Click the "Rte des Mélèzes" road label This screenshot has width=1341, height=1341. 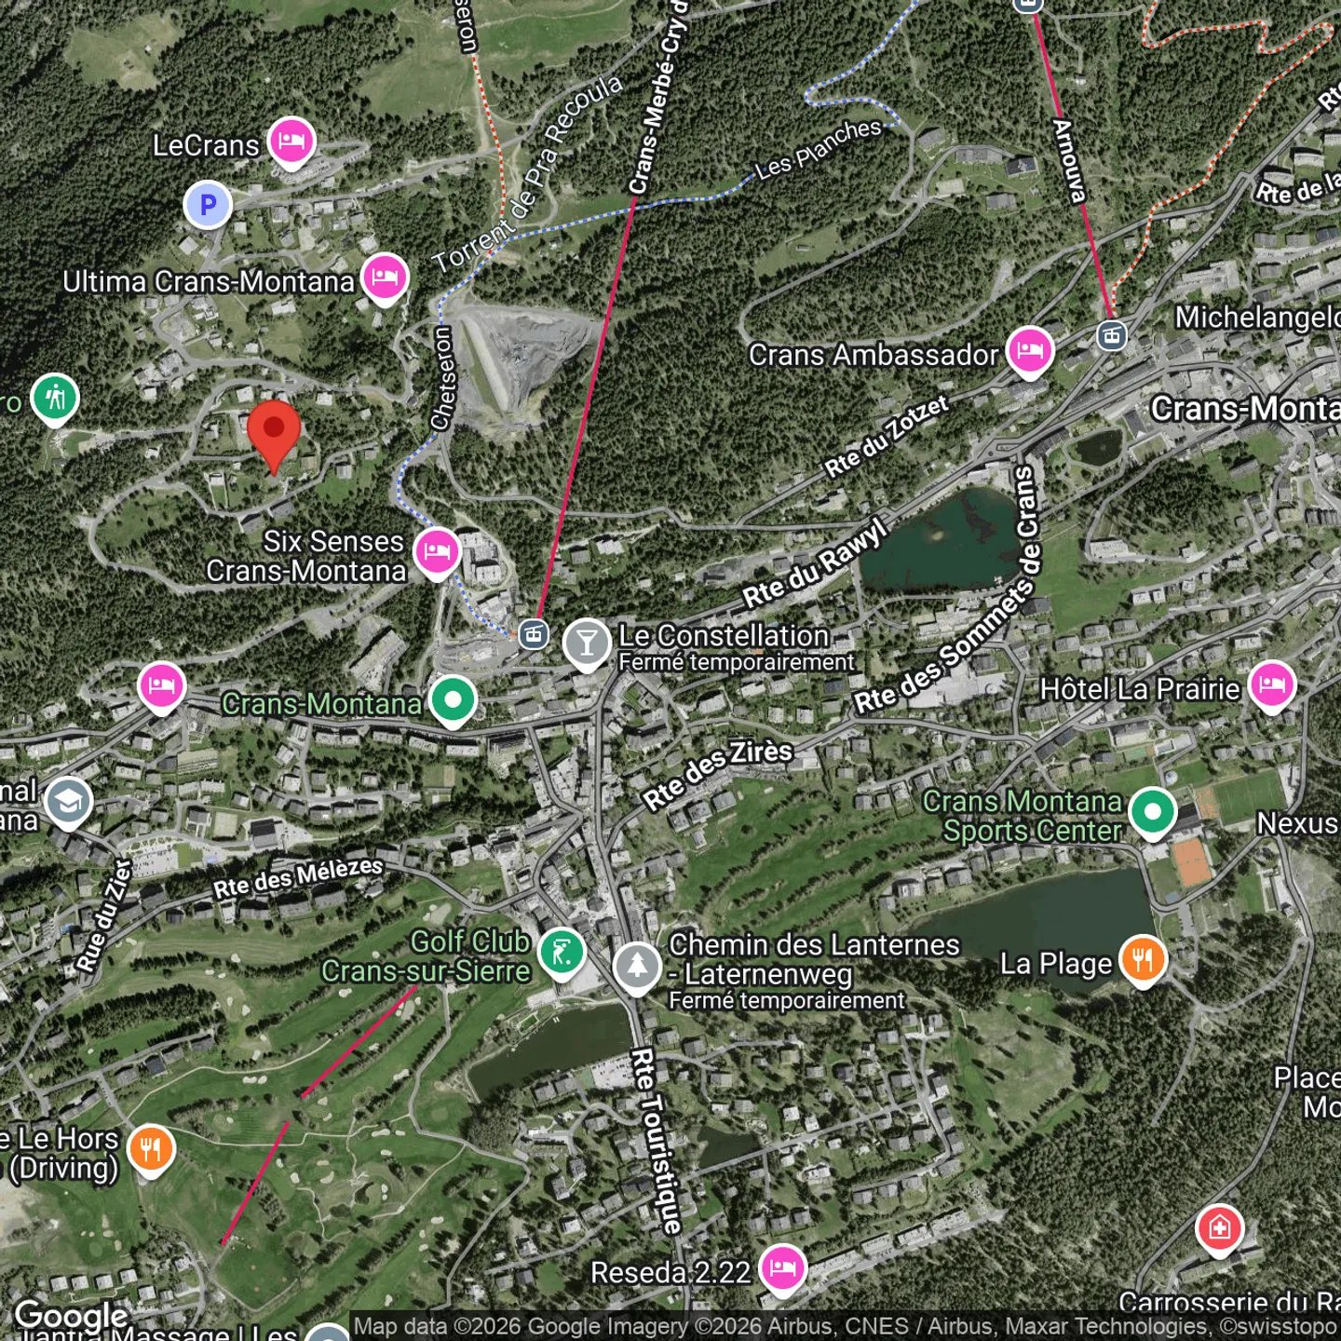(x=298, y=877)
